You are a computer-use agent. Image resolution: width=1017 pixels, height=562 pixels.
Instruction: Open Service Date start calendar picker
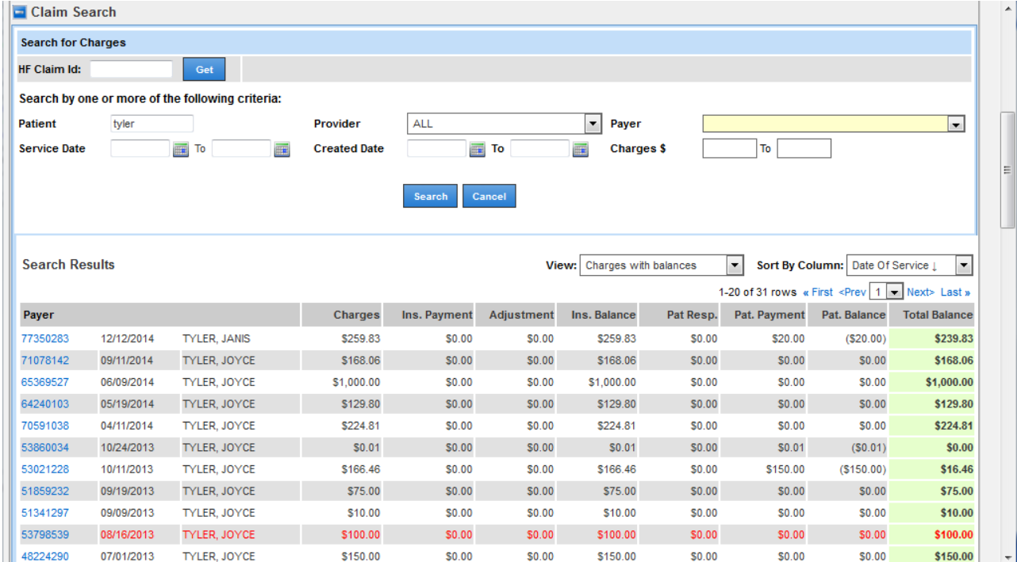pos(180,149)
